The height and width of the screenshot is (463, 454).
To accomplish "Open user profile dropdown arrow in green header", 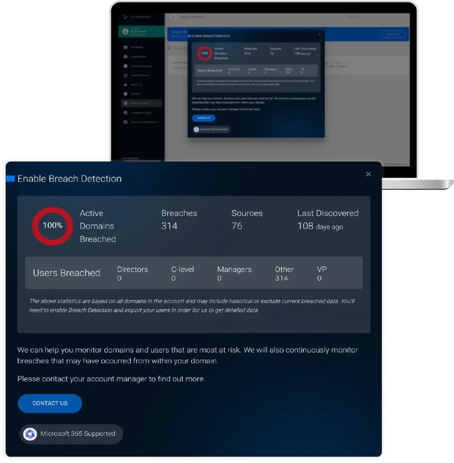I will point(158,31).
